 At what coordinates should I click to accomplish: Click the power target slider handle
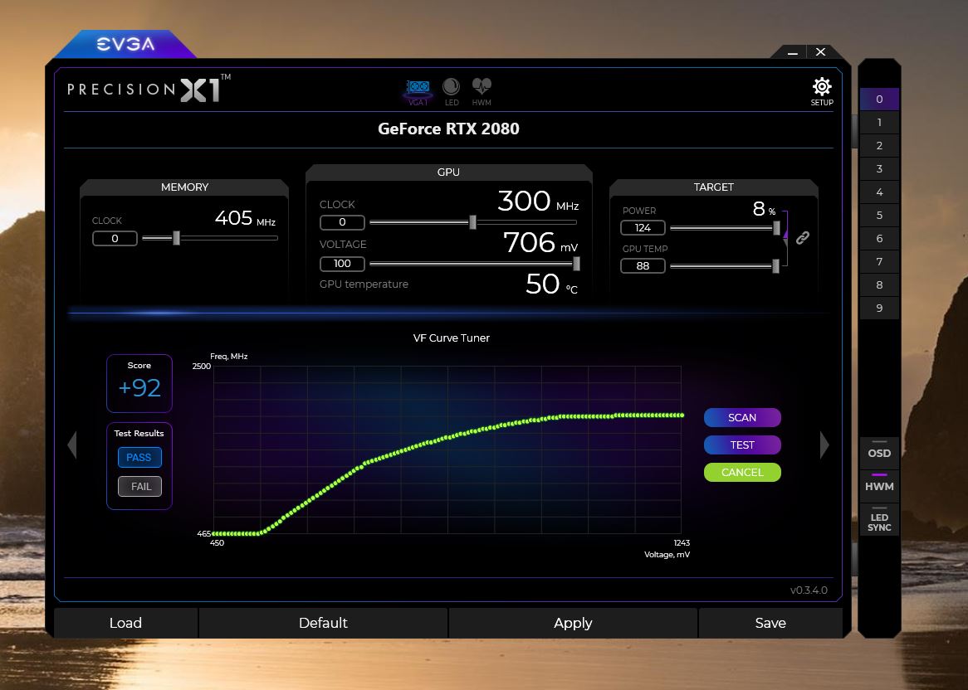point(776,228)
